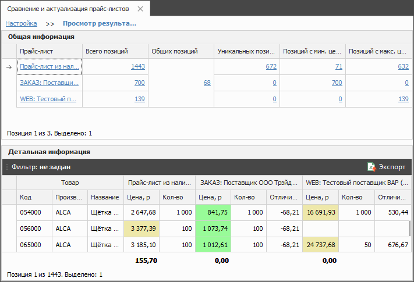The image size is (414, 282).
Task: Click yellow price cell 3 377,39
Action: pos(141,229)
